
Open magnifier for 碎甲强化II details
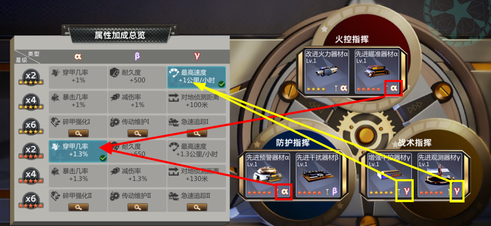pyautogui.click(x=78, y=207)
